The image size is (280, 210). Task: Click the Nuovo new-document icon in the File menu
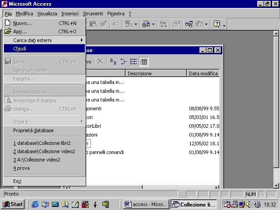[8, 23]
